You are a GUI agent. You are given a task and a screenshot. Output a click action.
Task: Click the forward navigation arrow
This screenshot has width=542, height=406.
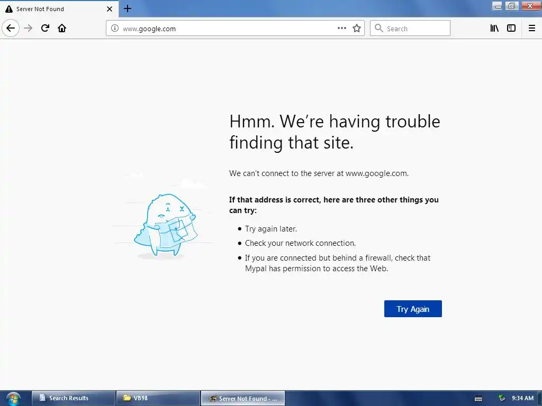click(28, 28)
